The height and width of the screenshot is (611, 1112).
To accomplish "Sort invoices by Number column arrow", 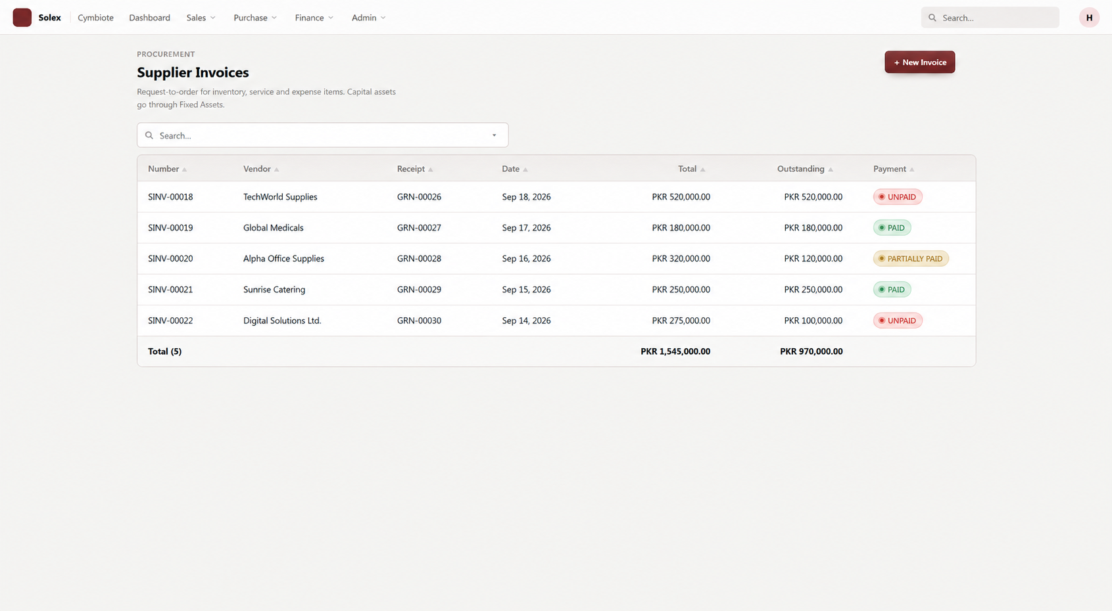I will click(x=185, y=170).
